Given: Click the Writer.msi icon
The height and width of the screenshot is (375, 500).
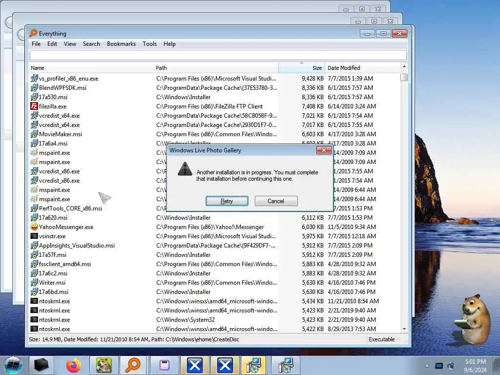Looking at the screenshot, I should 34,283.
